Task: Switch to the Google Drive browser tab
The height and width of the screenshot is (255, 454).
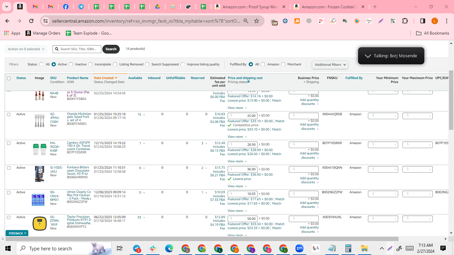Action: (158, 7)
